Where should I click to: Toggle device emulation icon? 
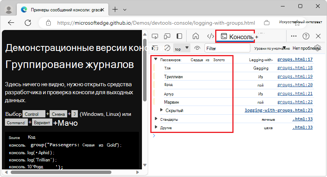[167, 36]
